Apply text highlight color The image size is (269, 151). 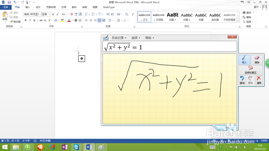62,20
